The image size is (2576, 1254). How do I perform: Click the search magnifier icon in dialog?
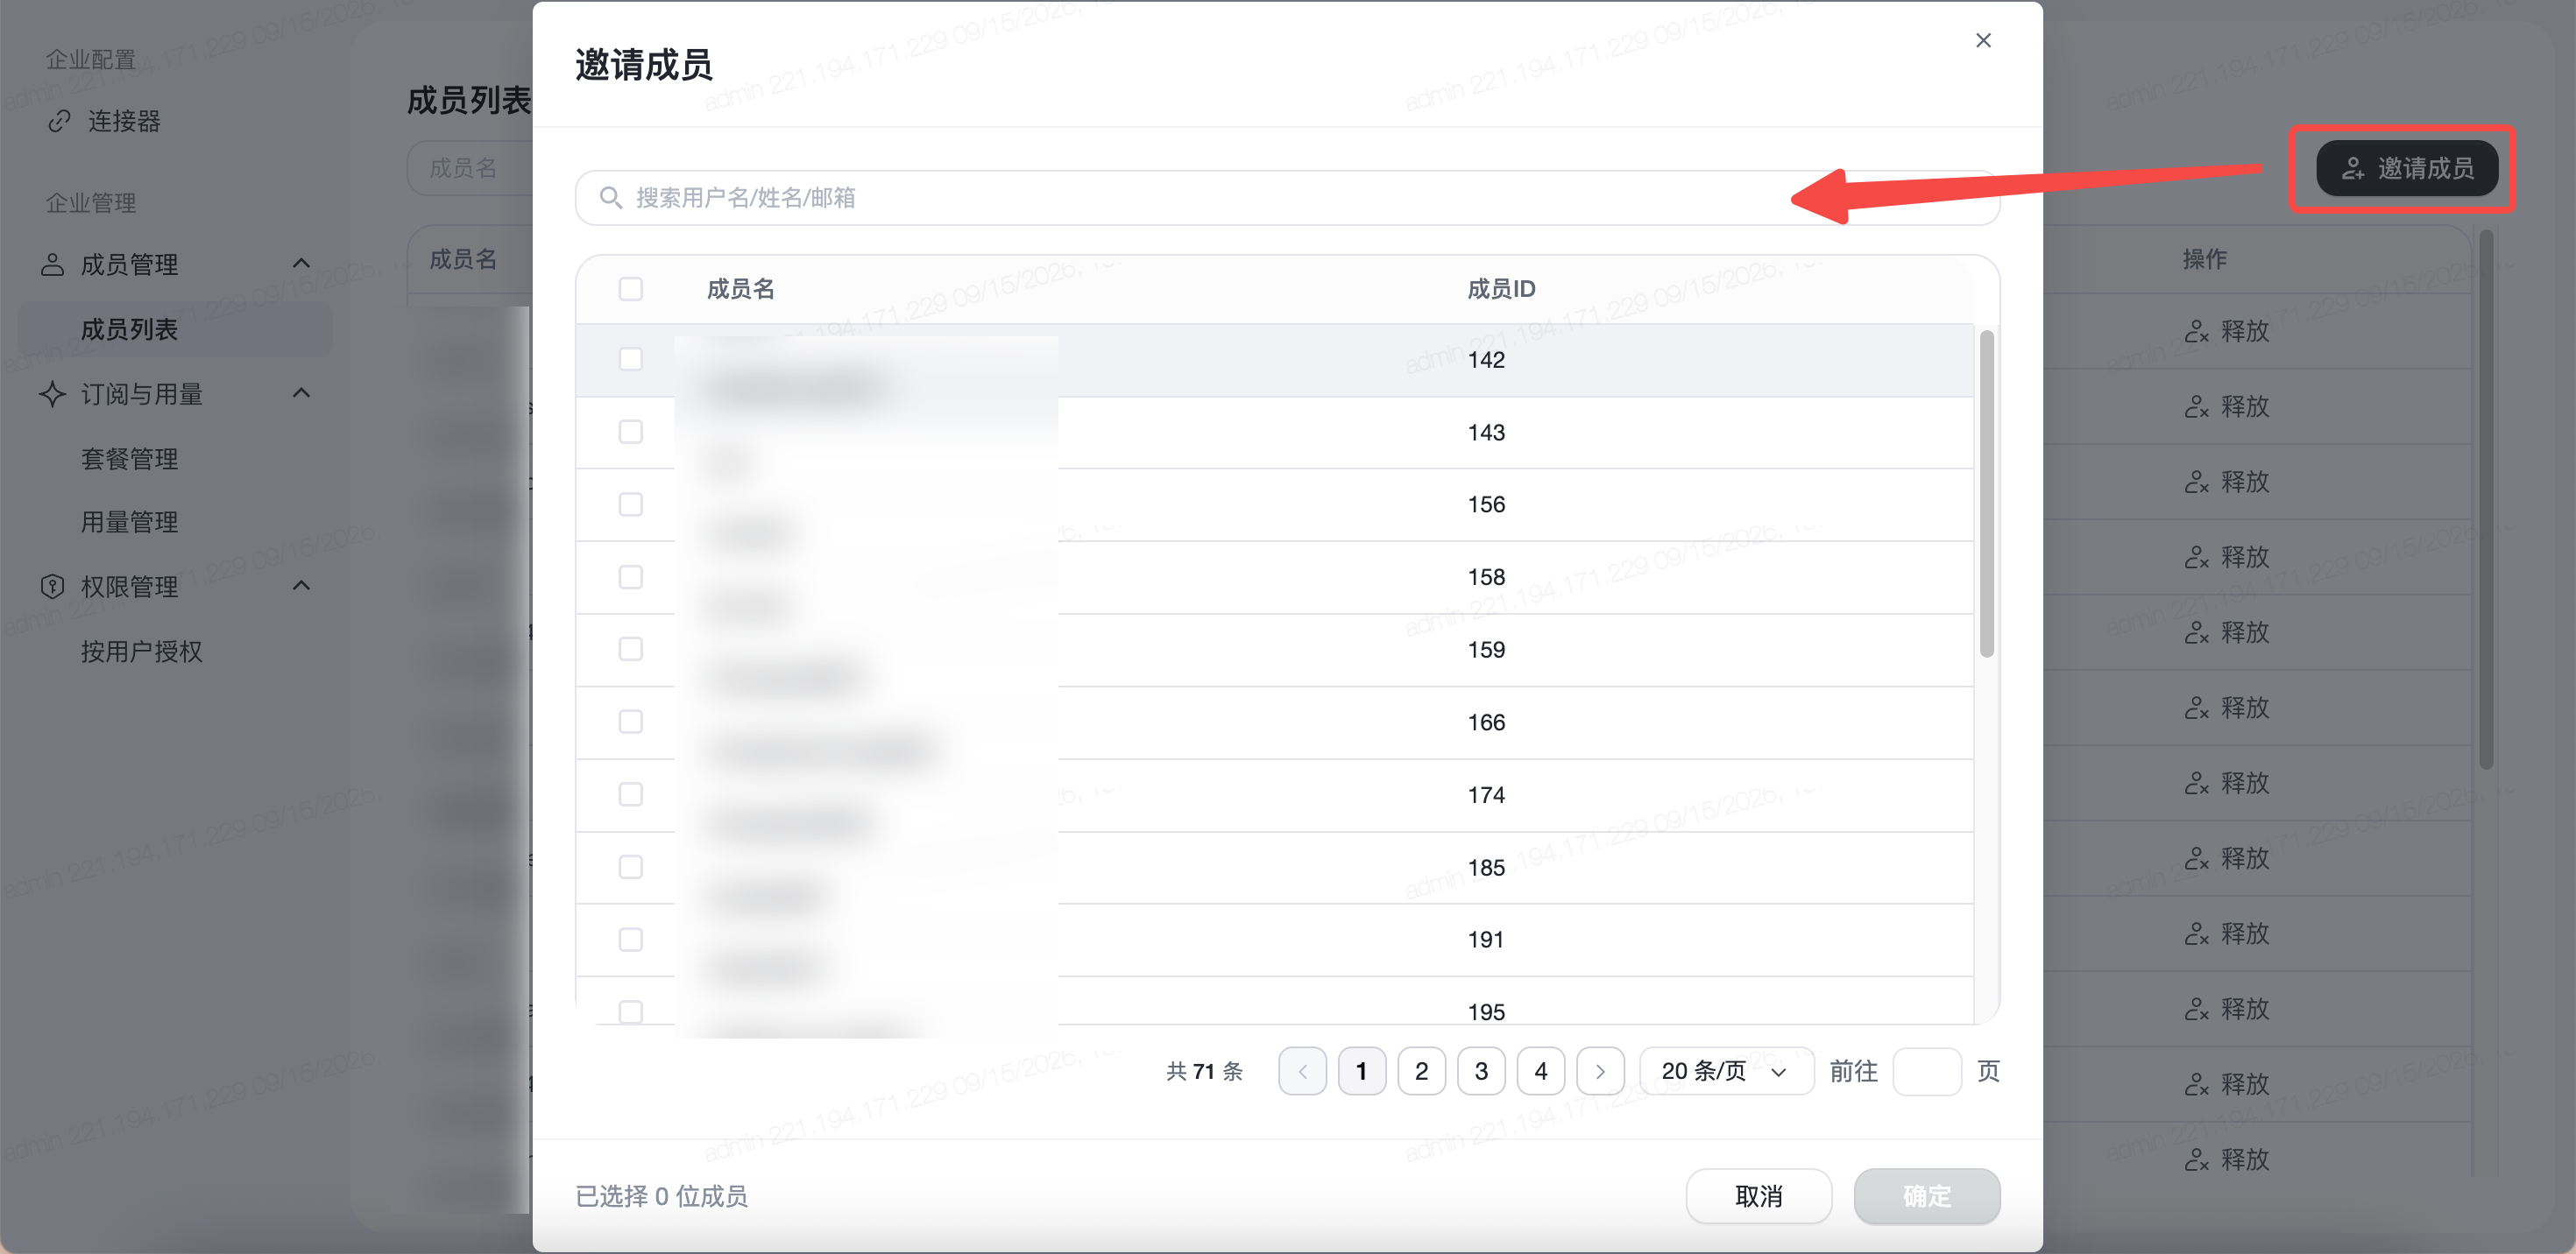click(610, 198)
